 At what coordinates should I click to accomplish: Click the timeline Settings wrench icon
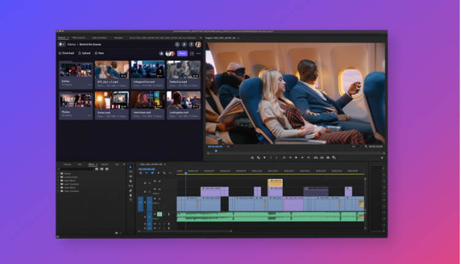[164, 173]
